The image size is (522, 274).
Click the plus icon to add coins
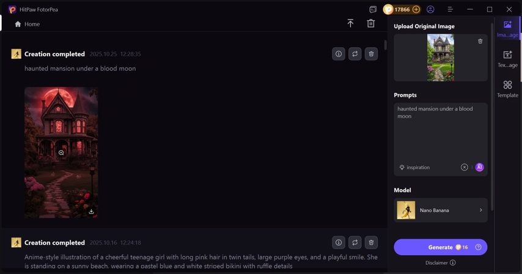tap(416, 9)
